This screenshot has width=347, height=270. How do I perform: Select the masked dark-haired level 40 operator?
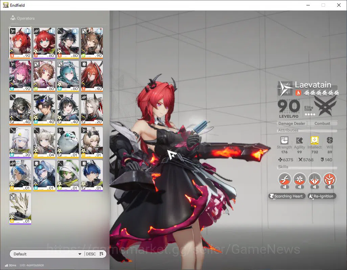pyautogui.click(x=20, y=109)
